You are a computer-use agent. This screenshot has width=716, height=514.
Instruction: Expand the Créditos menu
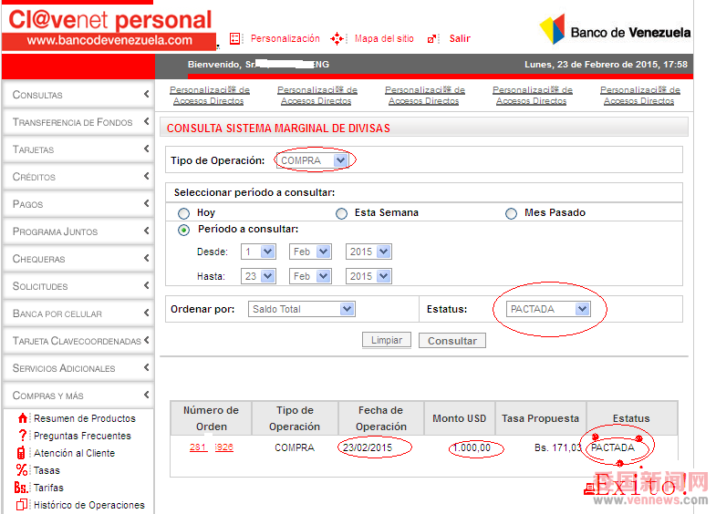[x=78, y=177]
